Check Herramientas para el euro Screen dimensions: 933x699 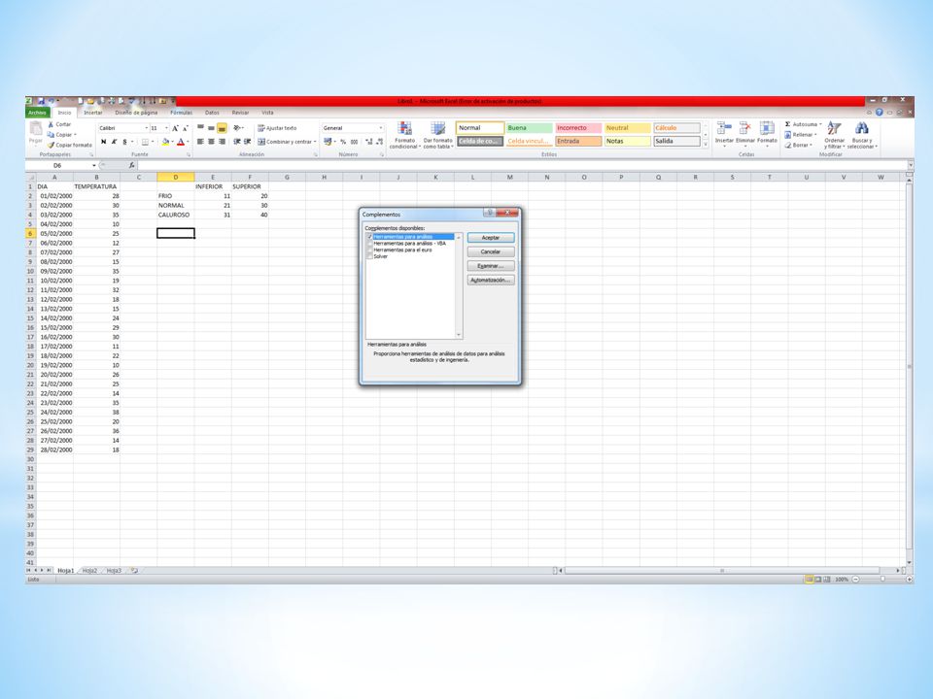coord(369,250)
